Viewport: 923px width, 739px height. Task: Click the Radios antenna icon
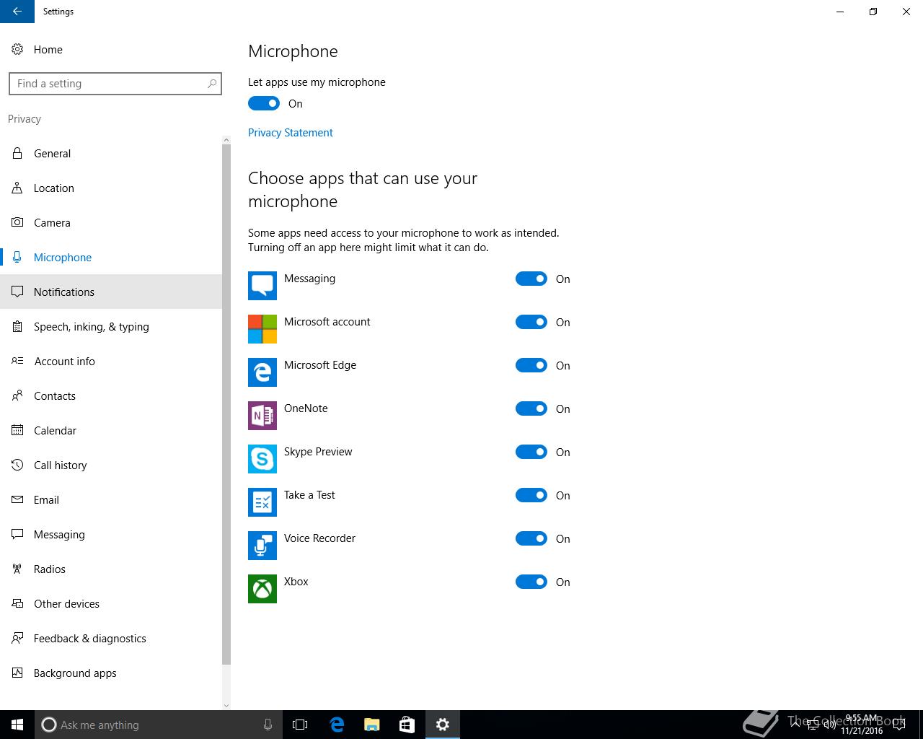(x=17, y=569)
